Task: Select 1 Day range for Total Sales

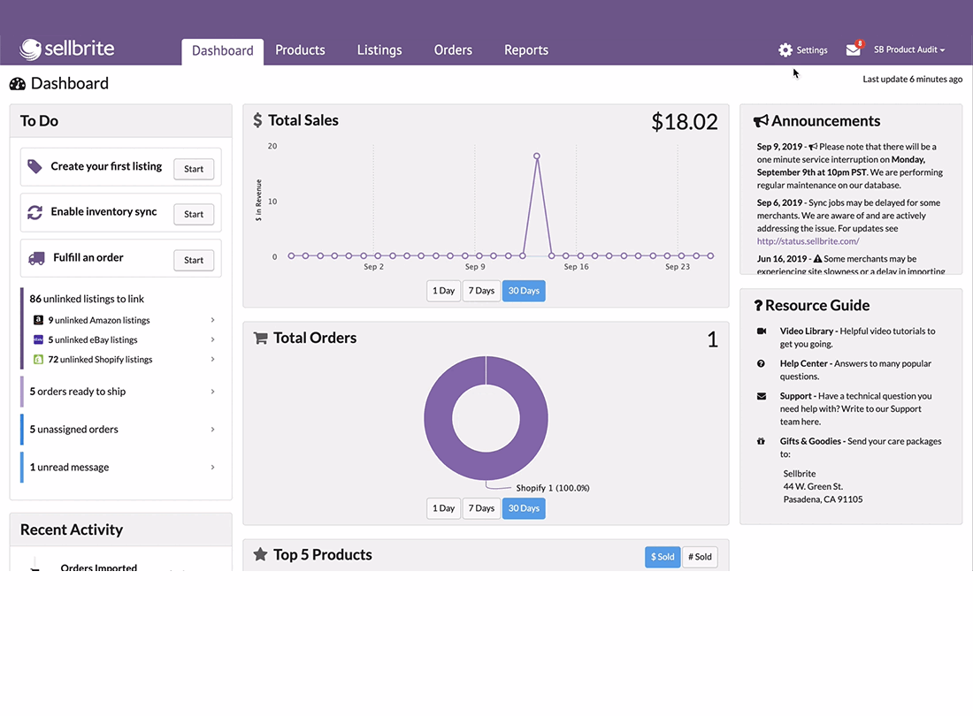Action: [x=444, y=291]
